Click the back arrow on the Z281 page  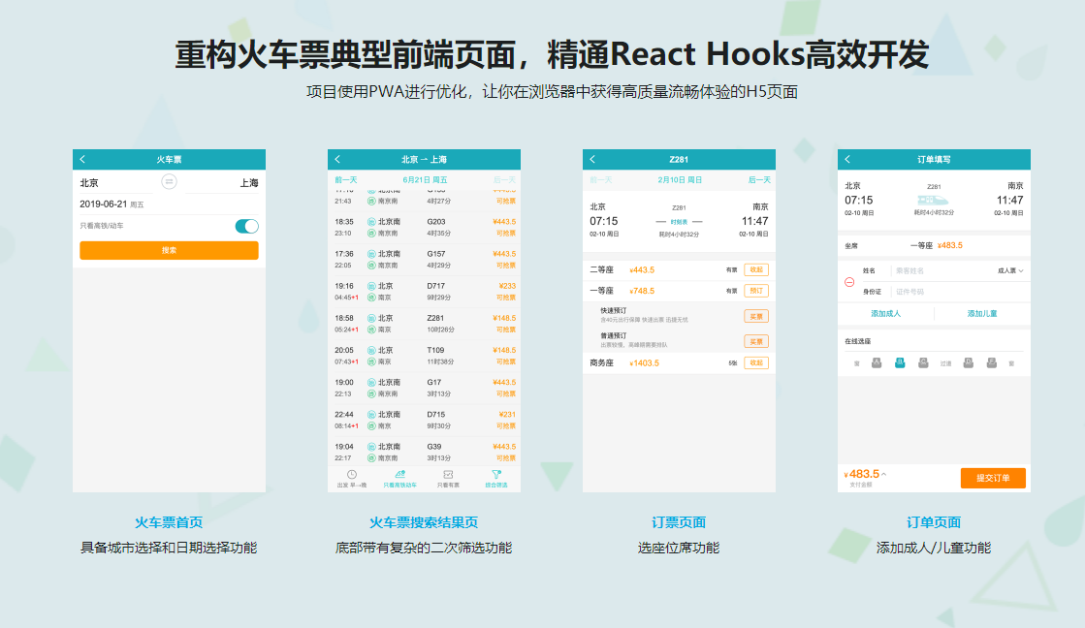tap(593, 159)
